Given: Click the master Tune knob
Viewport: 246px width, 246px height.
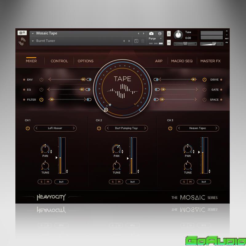Looking at the screenshot, I should pyautogui.click(x=178, y=35).
